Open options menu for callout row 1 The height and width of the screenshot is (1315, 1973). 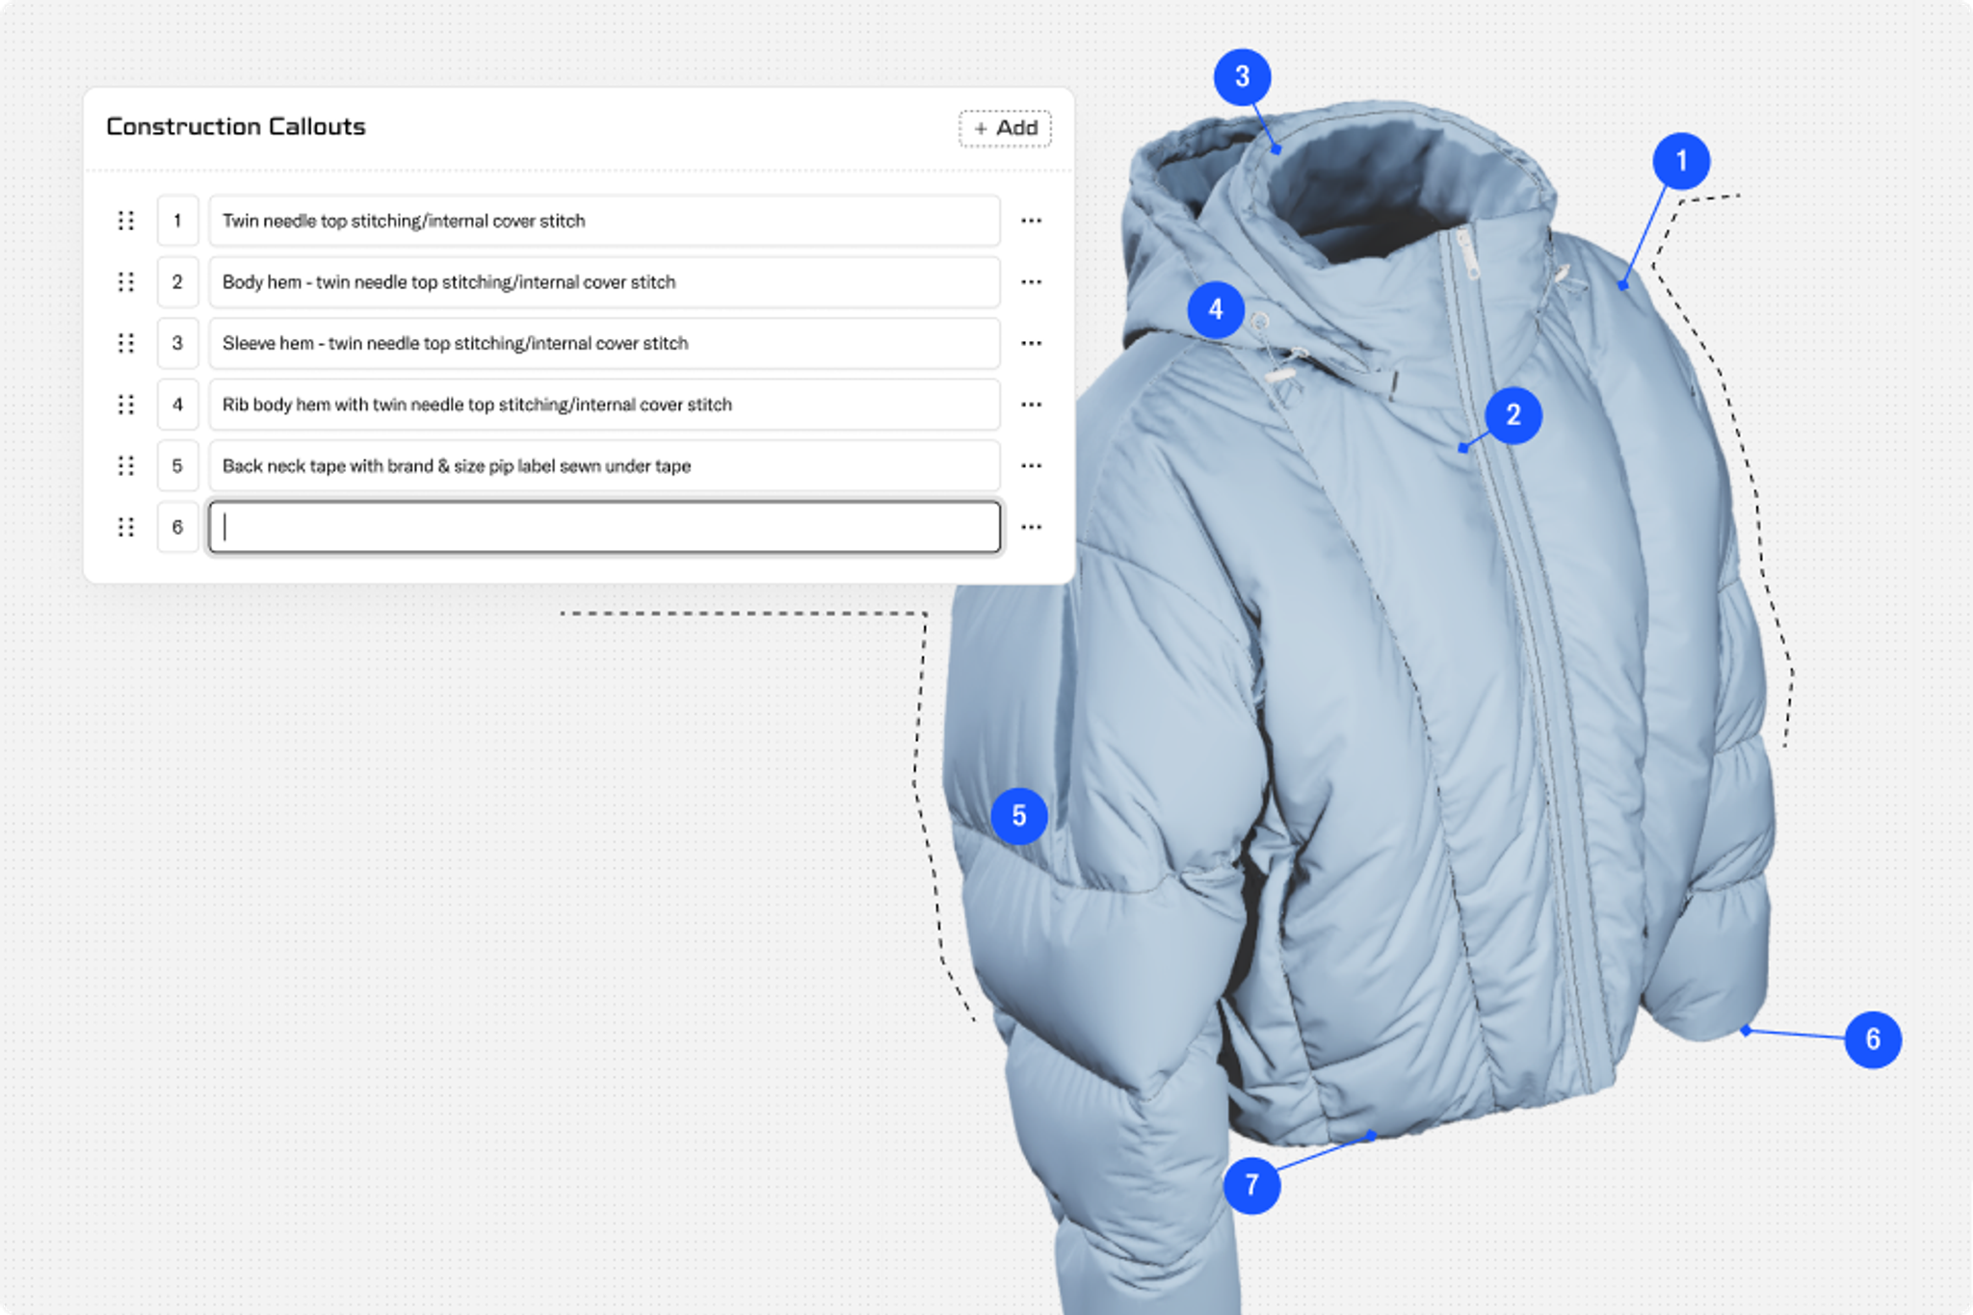tap(1031, 221)
